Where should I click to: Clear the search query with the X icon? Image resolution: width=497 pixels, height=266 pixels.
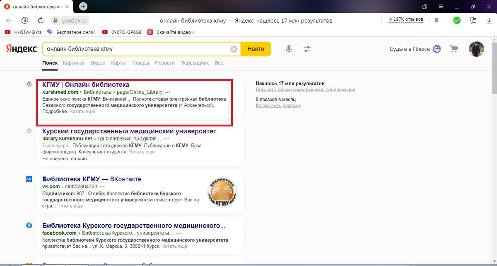click(233, 49)
